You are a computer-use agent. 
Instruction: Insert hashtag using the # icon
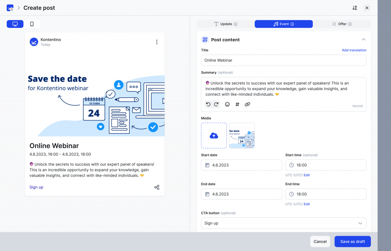coord(237,104)
